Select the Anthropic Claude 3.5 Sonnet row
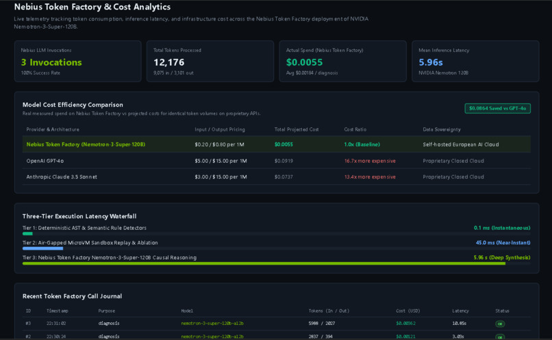This screenshot has width=552, height=340. pyautogui.click(x=277, y=177)
